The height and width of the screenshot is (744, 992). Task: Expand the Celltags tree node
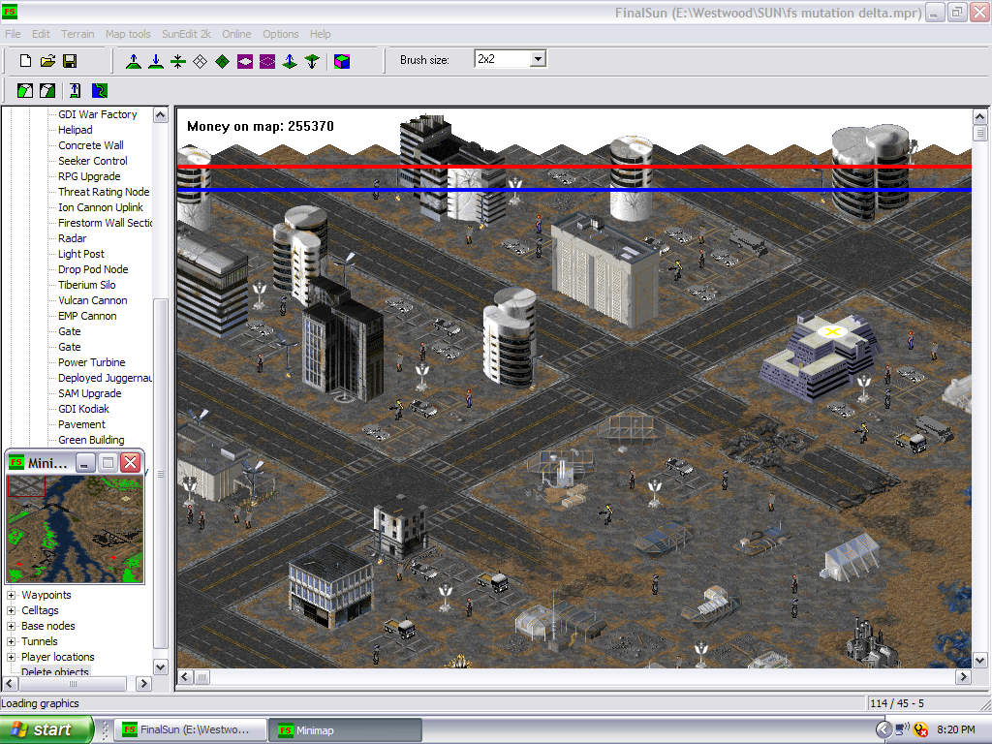(x=11, y=610)
